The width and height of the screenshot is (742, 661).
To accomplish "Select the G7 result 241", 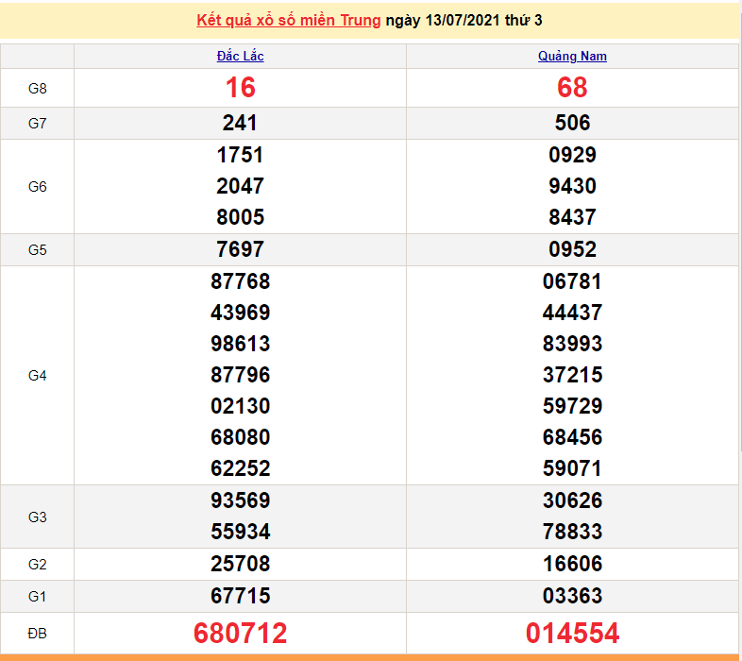I will tap(240, 123).
